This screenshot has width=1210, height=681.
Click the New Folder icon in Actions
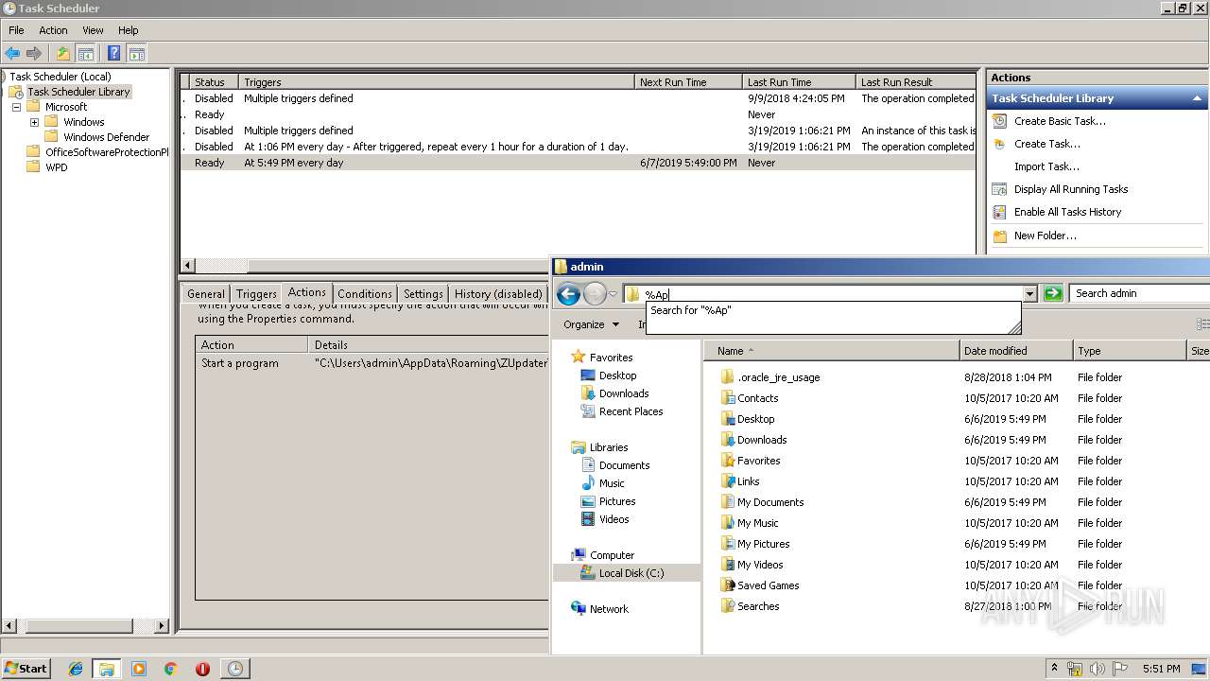coord(999,236)
